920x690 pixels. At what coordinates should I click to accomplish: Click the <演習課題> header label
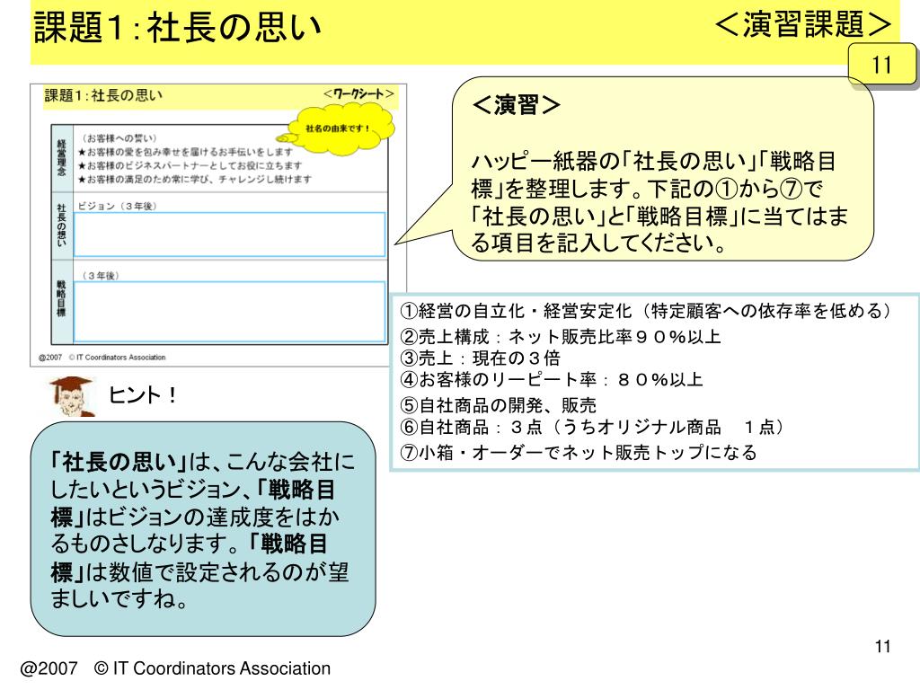pyautogui.click(x=803, y=24)
